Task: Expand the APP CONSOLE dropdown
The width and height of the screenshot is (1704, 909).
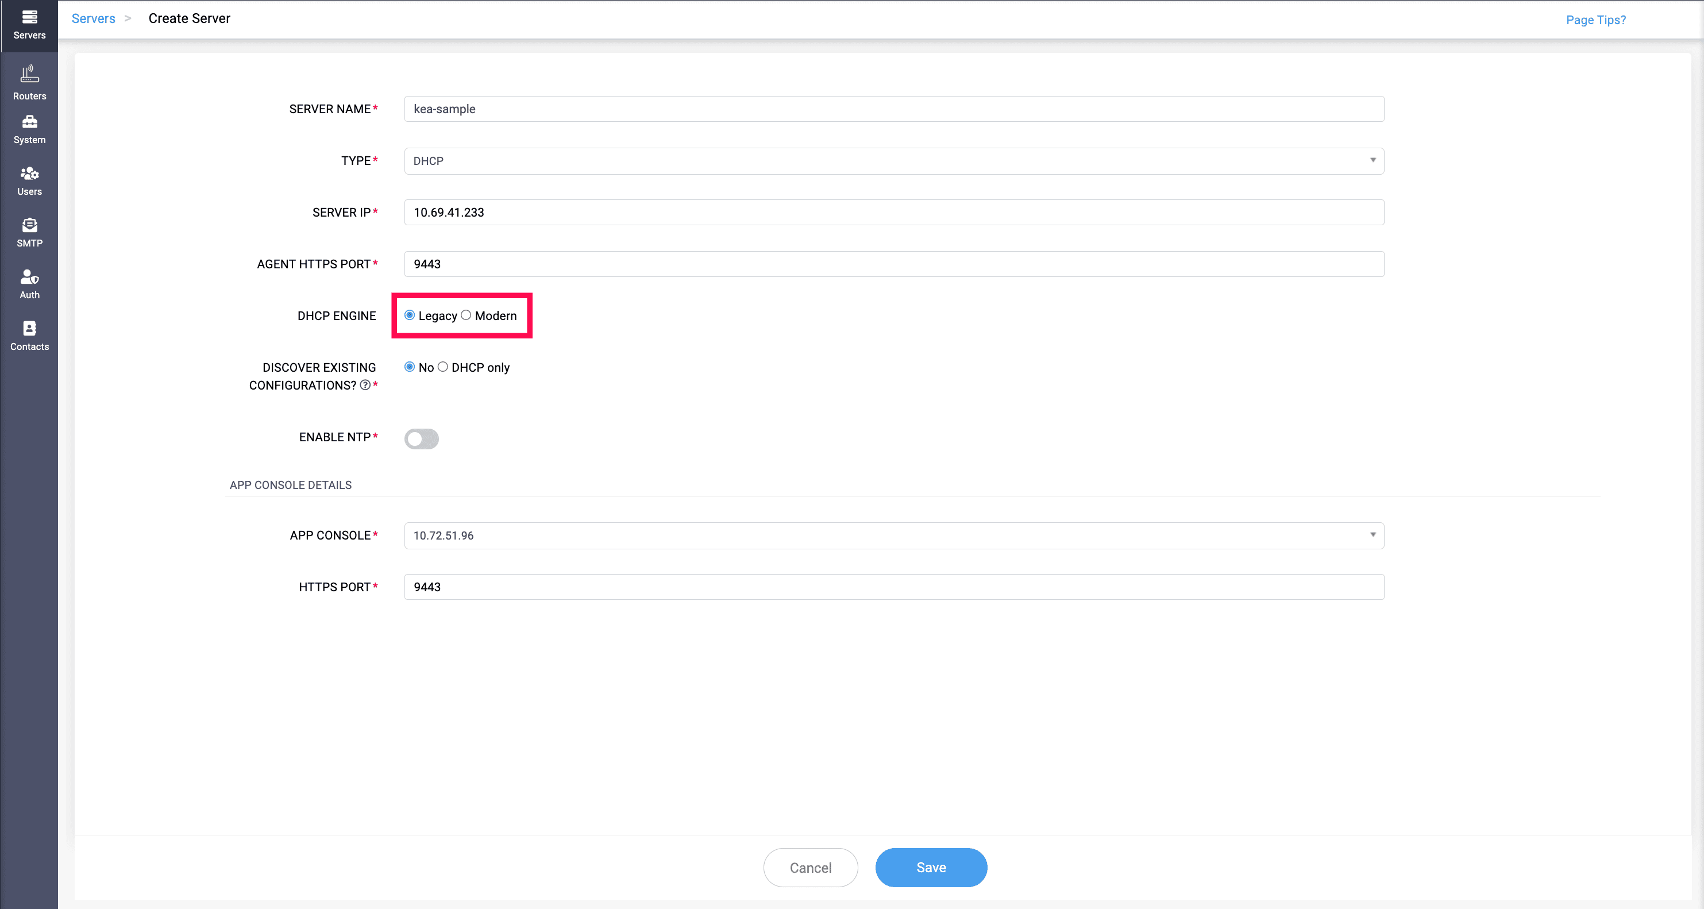Action: click(894, 535)
